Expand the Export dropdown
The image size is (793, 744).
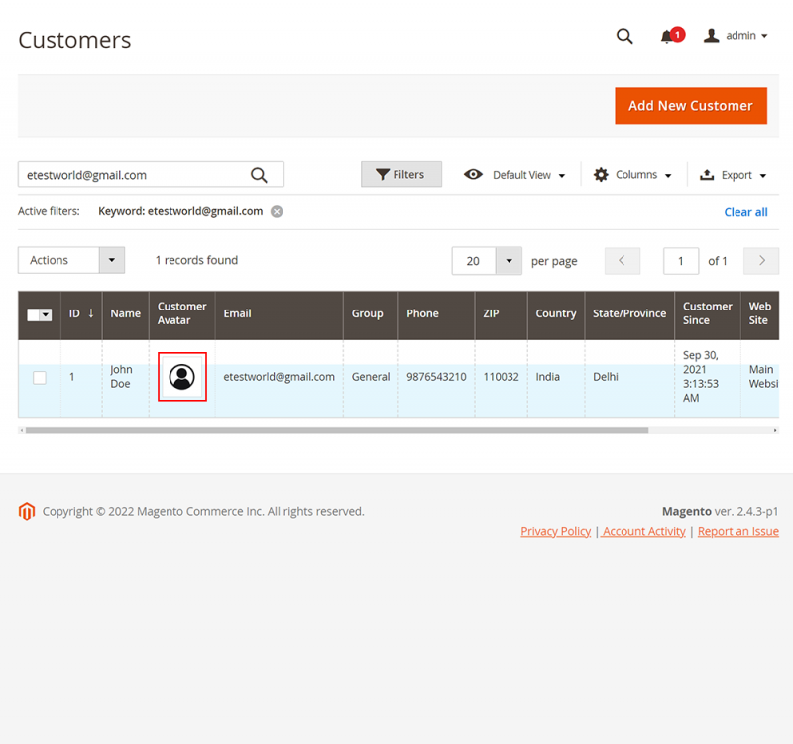tap(733, 175)
